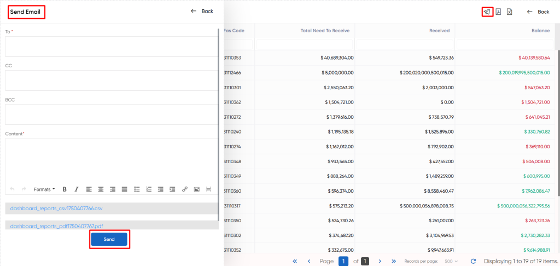560x266 pixels.
Task: Sort by the Fas Code column header
Action: pyautogui.click(x=234, y=31)
